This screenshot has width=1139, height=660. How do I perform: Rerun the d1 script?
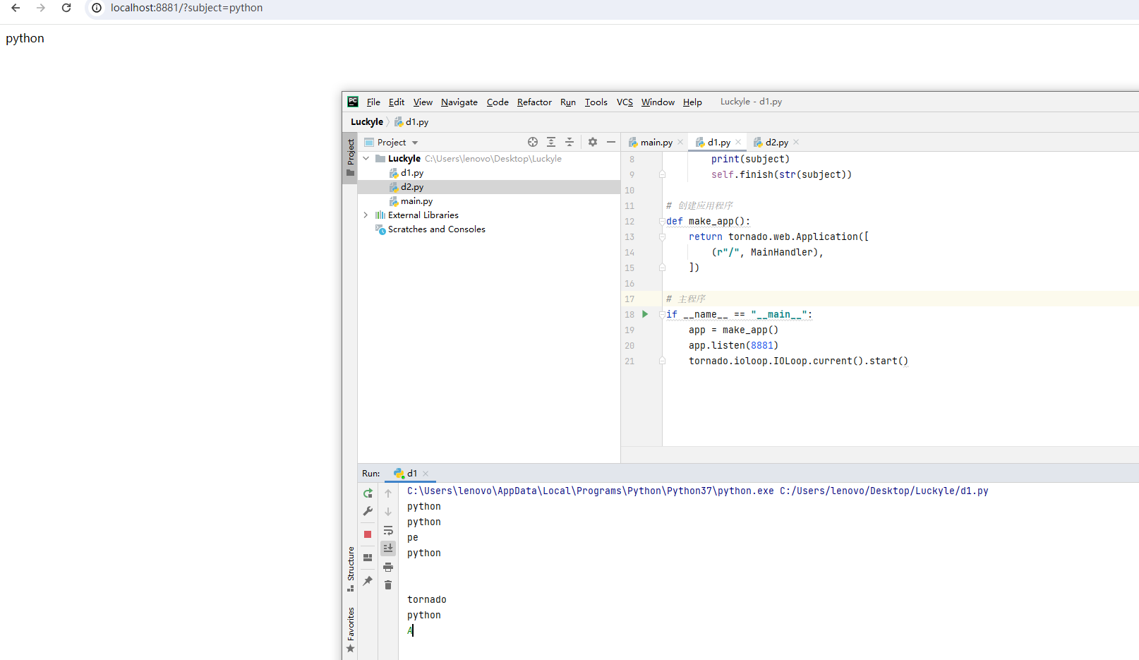[368, 493]
